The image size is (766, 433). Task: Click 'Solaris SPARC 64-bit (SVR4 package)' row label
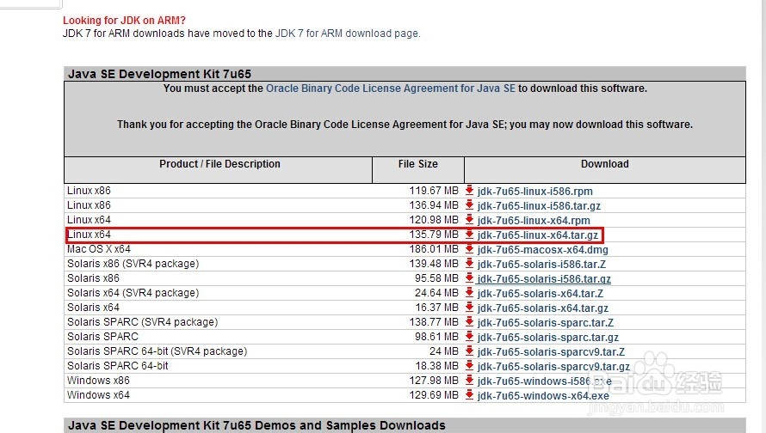tap(157, 351)
